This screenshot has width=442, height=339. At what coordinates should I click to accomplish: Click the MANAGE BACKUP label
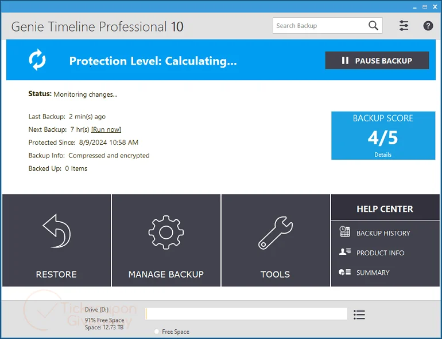click(166, 274)
